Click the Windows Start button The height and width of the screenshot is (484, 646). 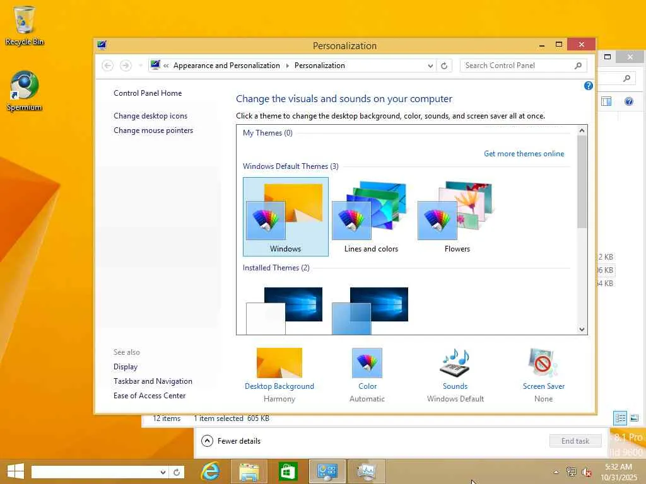(16, 471)
